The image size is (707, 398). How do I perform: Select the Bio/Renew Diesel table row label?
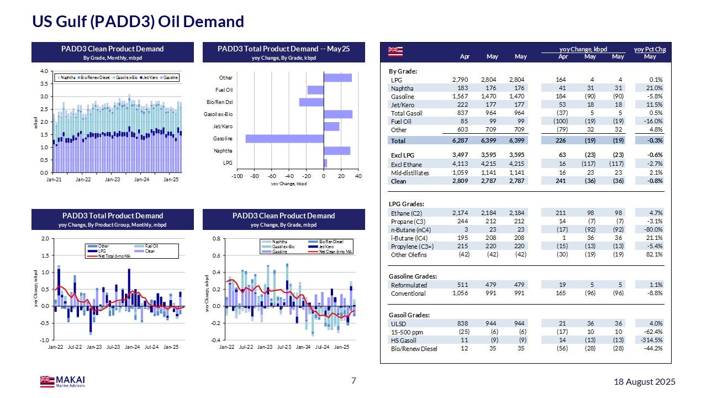pos(414,349)
